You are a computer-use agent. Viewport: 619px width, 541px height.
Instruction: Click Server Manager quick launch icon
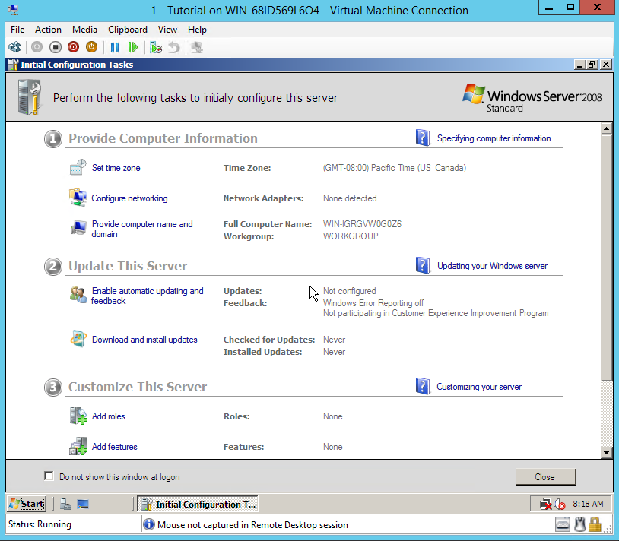click(65, 505)
